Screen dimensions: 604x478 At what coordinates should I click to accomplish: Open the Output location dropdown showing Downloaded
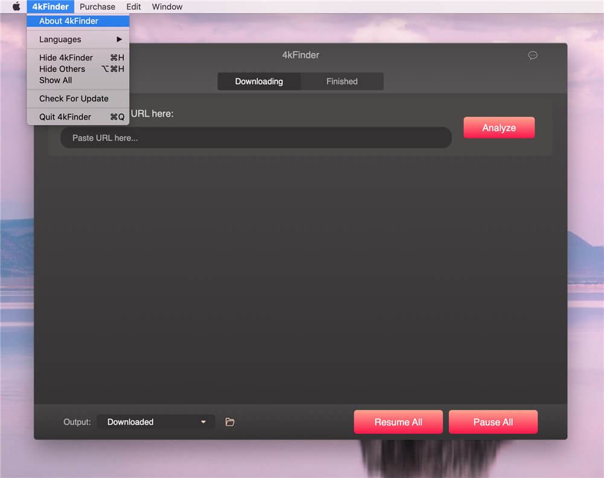155,422
